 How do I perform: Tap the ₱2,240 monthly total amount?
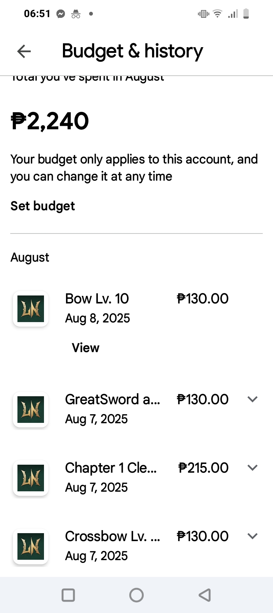coord(50,121)
